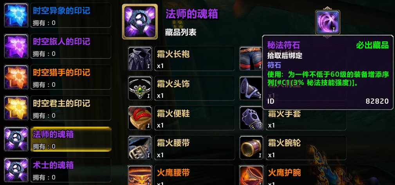
Task: Click the large 法师的魂箱 header icon
Action: pyautogui.click(x=140, y=22)
